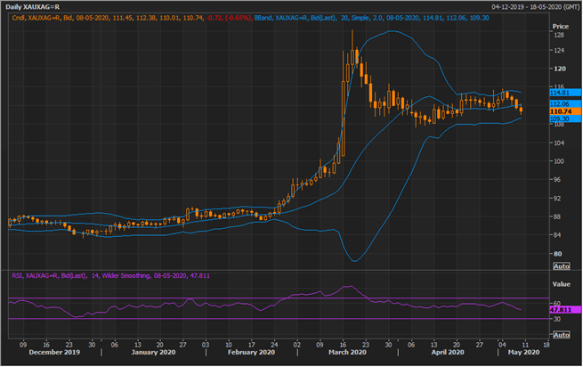The height and width of the screenshot is (367, 583).
Task: Click the magenta 47.811 RSI value tag
Action: [x=565, y=310]
